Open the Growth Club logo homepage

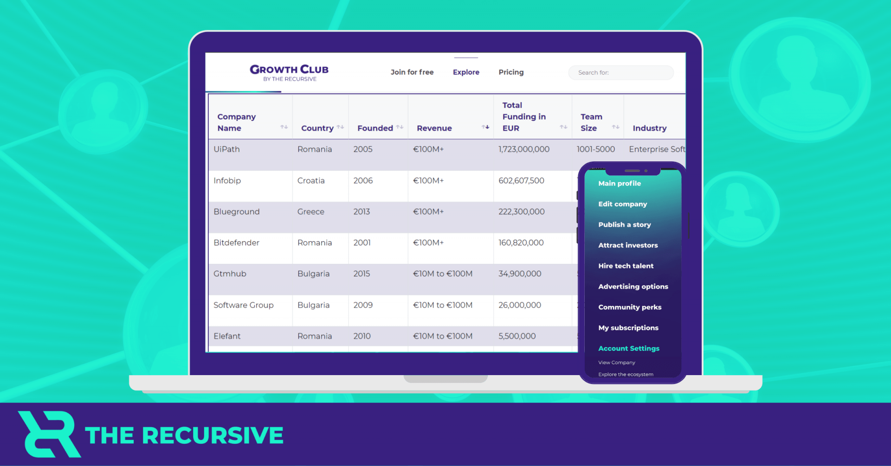pyautogui.click(x=289, y=73)
